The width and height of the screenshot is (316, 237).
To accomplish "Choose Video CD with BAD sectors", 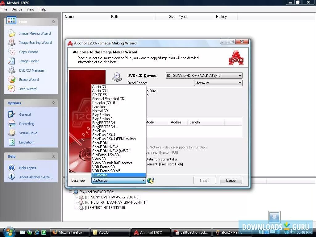I will (118, 163).
